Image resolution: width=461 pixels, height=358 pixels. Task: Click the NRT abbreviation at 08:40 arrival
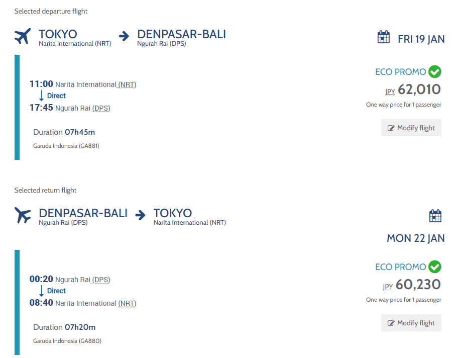[128, 303]
